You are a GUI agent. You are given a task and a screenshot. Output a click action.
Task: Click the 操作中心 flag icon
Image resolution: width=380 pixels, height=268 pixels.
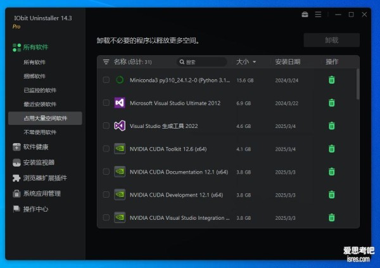(16, 209)
